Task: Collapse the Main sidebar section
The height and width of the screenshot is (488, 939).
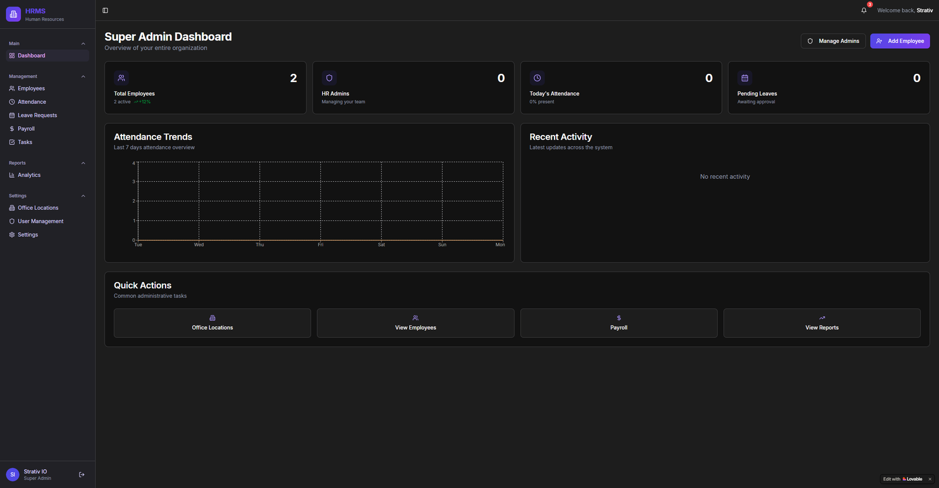Action: click(83, 43)
